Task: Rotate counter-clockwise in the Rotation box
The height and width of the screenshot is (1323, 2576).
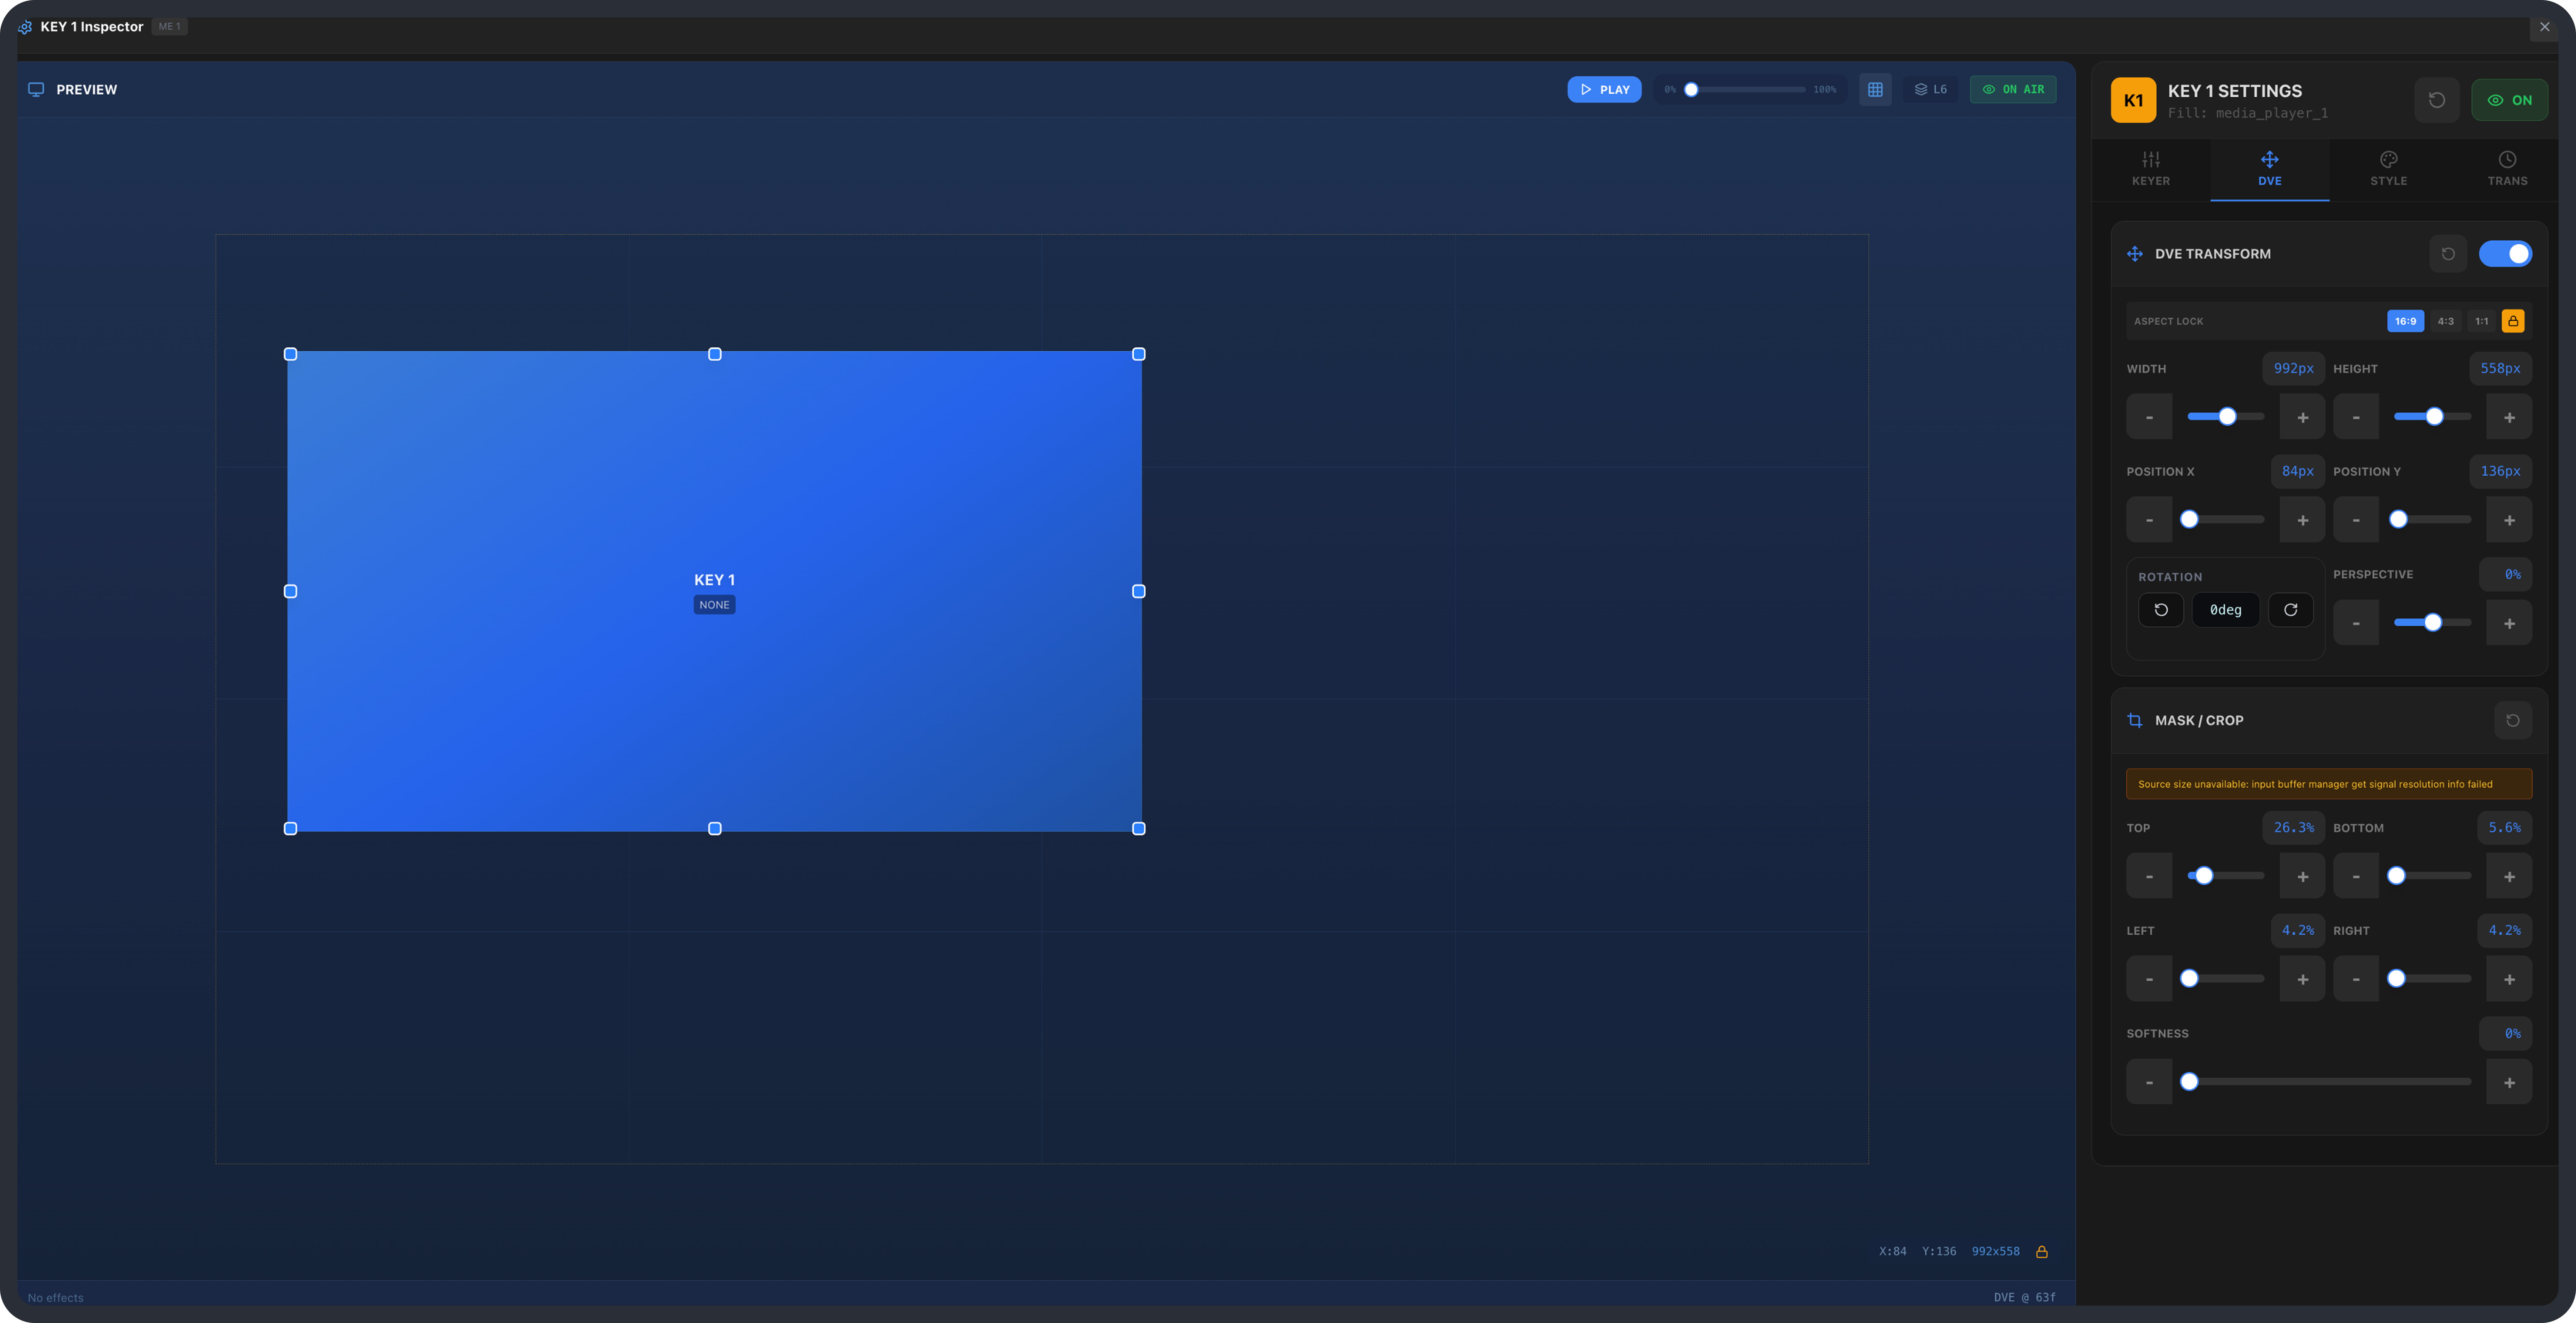Action: [2161, 610]
